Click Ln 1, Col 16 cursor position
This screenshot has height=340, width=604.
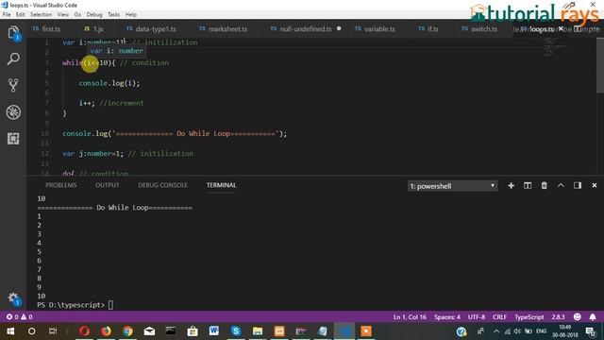click(410, 317)
